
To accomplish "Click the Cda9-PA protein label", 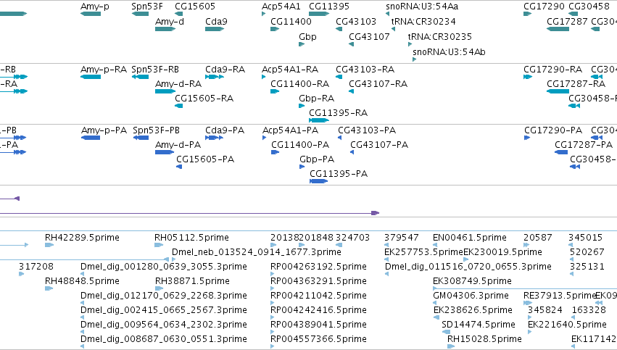I will 225,130.
